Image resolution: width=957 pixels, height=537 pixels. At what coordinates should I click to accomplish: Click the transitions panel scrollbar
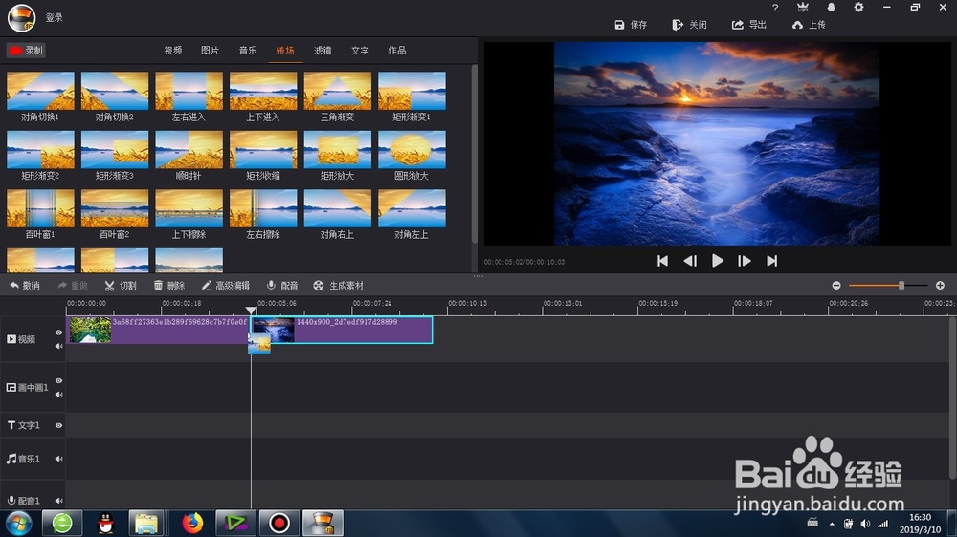(475, 154)
